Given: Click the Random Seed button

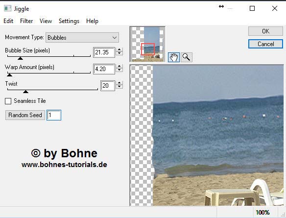Looking at the screenshot, I should tap(25, 115).
